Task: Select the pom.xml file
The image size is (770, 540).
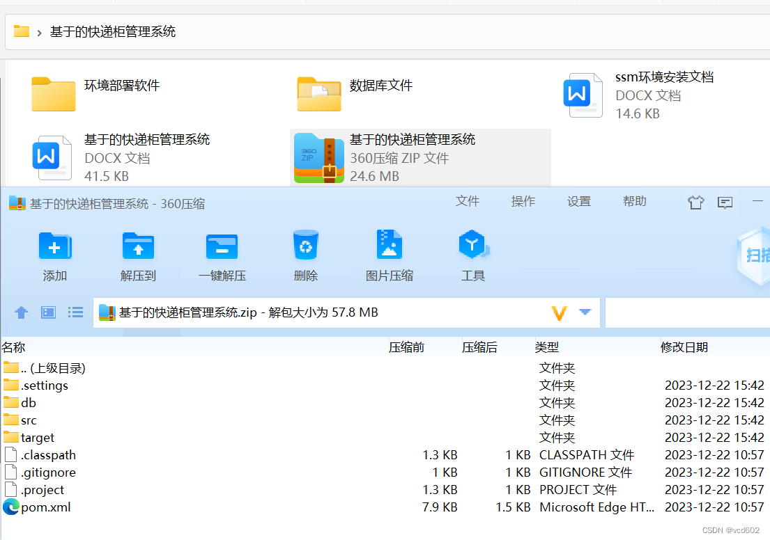Action: (x=385, y=507)
